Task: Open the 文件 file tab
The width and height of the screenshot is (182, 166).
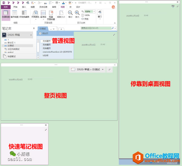Action: click(x=5, y=7)
